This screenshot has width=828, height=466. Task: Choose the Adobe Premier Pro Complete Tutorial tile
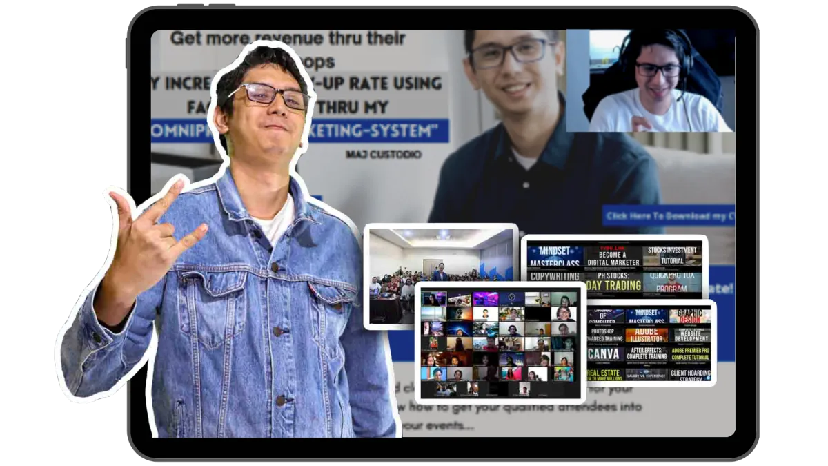[x=689, y=354]
